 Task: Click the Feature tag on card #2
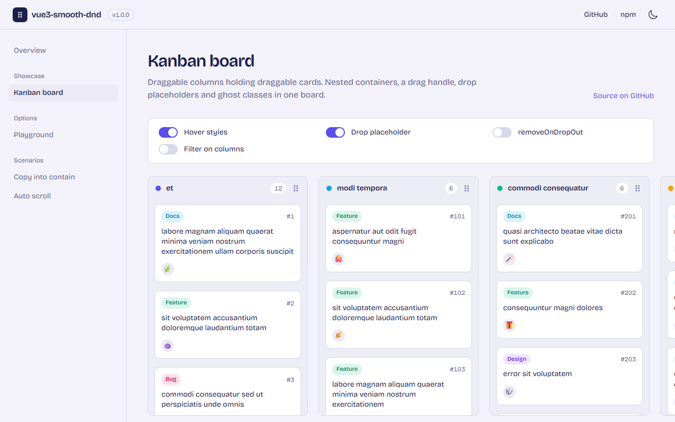point(176,303)
